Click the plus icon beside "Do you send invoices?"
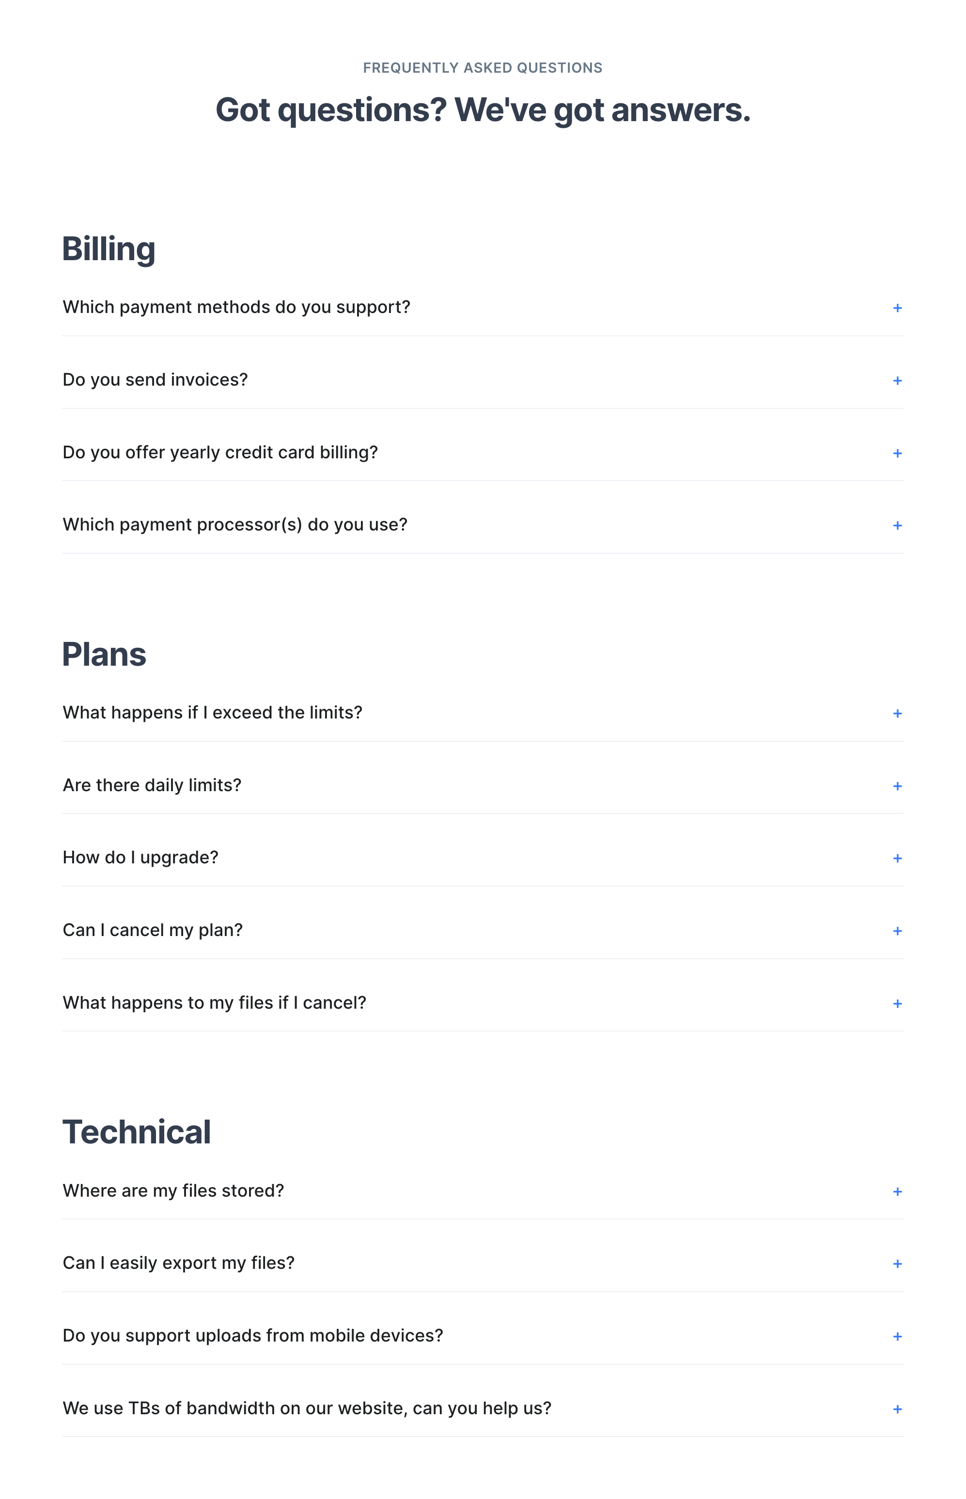966x1499 pixels. point(898,379)
